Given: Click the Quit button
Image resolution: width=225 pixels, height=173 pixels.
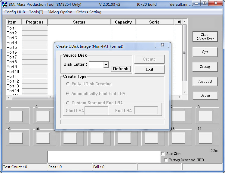Looking at the screenshot, I should point(205,52).
